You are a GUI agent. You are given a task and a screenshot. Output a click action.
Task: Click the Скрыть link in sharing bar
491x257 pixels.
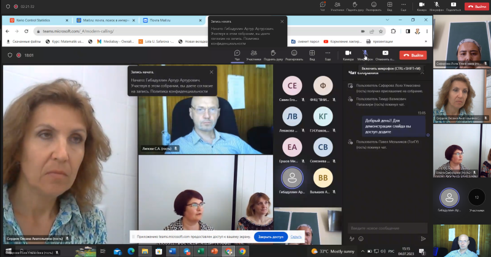coord(296,237)
